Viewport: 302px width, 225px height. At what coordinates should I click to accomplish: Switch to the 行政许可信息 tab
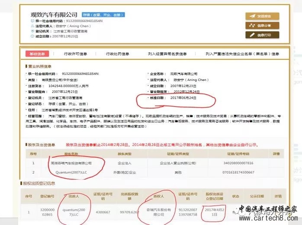click(x=75, y=54)
